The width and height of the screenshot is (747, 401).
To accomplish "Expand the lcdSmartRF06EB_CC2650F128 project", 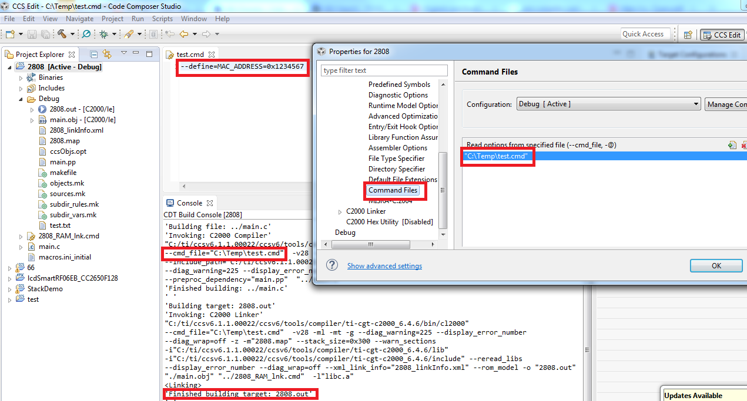I will [x=10, y=278].
